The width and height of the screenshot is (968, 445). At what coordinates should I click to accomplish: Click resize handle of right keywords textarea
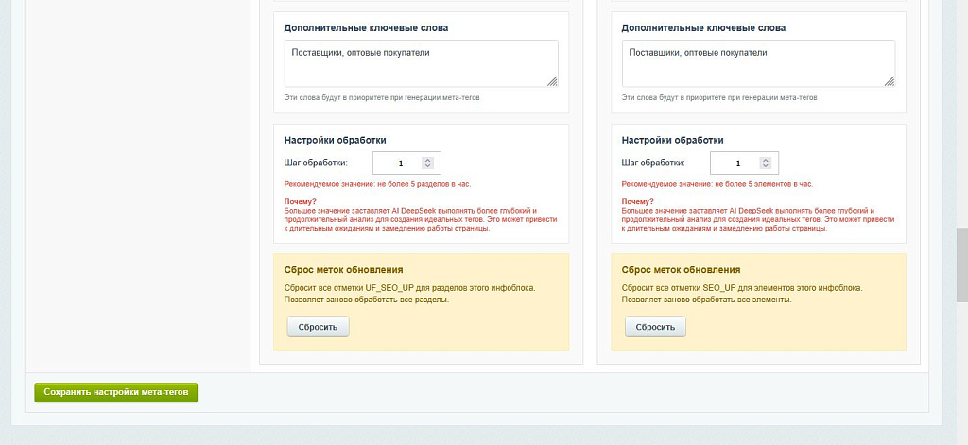[890, 81]
